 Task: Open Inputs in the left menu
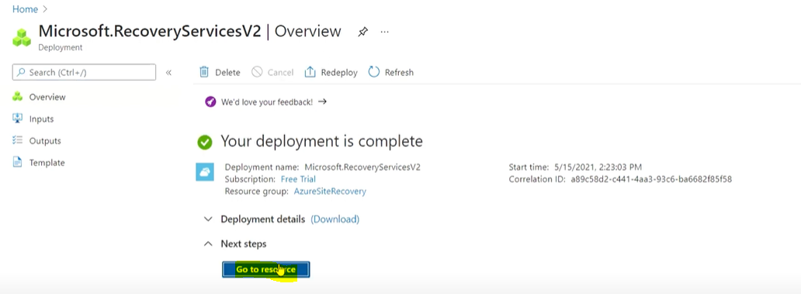point(41,119)
